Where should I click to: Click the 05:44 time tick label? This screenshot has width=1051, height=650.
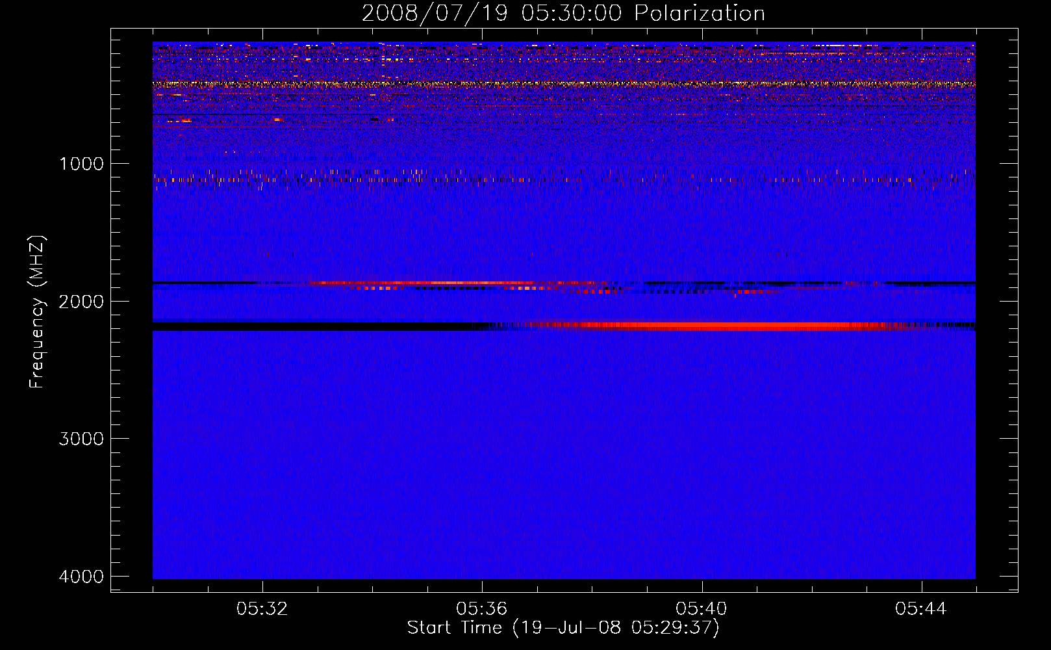[921, 608]
